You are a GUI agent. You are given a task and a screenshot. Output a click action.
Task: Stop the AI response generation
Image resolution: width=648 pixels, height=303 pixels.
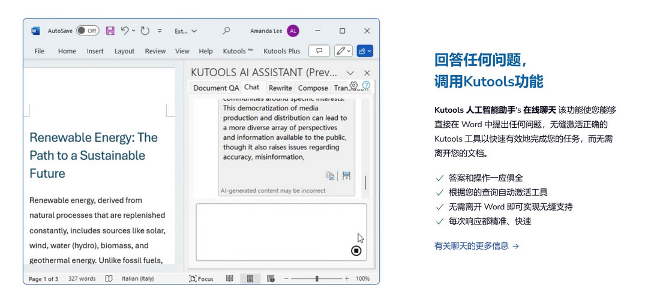[356, 251]
